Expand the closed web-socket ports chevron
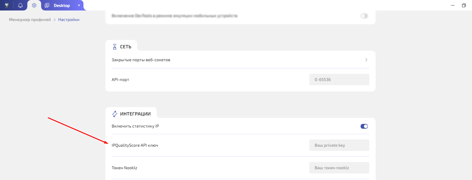Image resolution: width=472 pixels, height=180 pixels. (x=366, y=60)
